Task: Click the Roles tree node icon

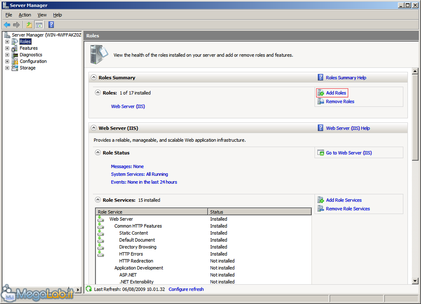Action: (15, 42)
